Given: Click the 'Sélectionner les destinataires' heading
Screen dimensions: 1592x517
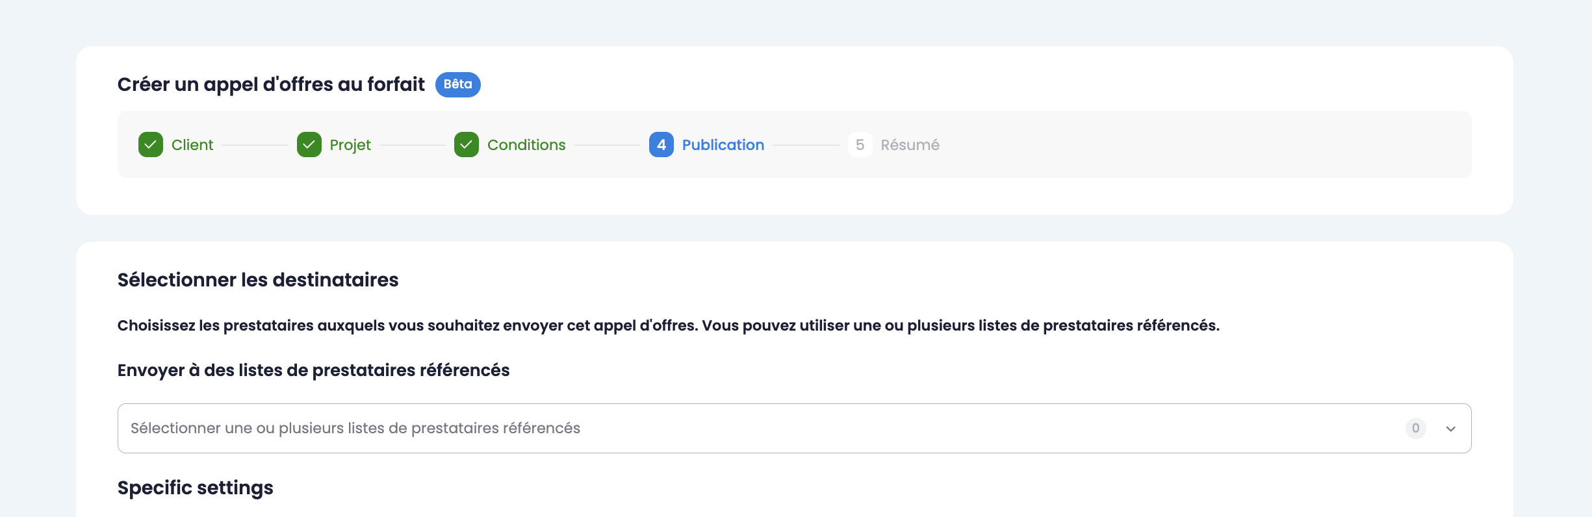Looking at the screenshot, I should (x=258, y=280).
